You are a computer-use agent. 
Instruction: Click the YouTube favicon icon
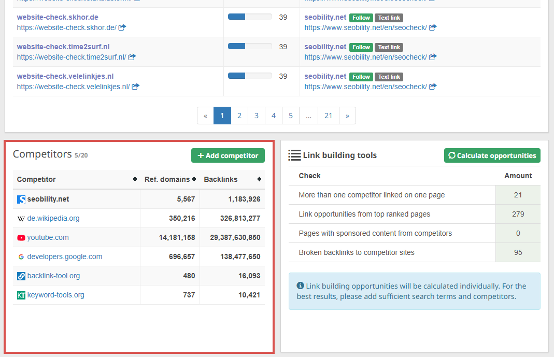(21, 238)
